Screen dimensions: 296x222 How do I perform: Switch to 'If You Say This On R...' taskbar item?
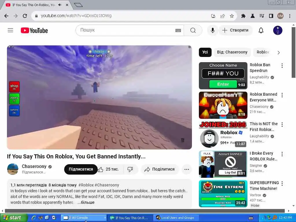coord(130,218)
